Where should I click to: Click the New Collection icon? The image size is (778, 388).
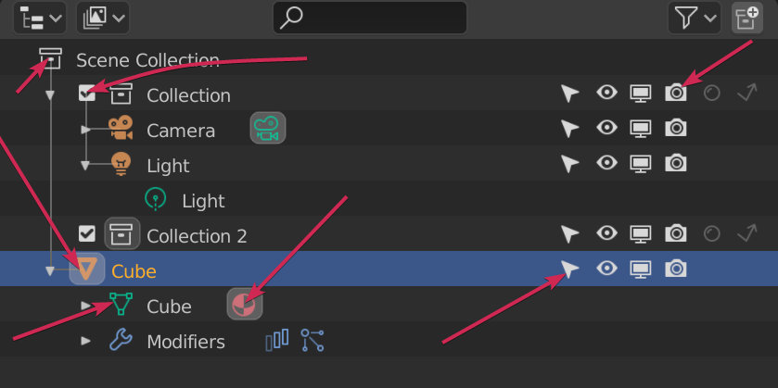tap(747, 18)
